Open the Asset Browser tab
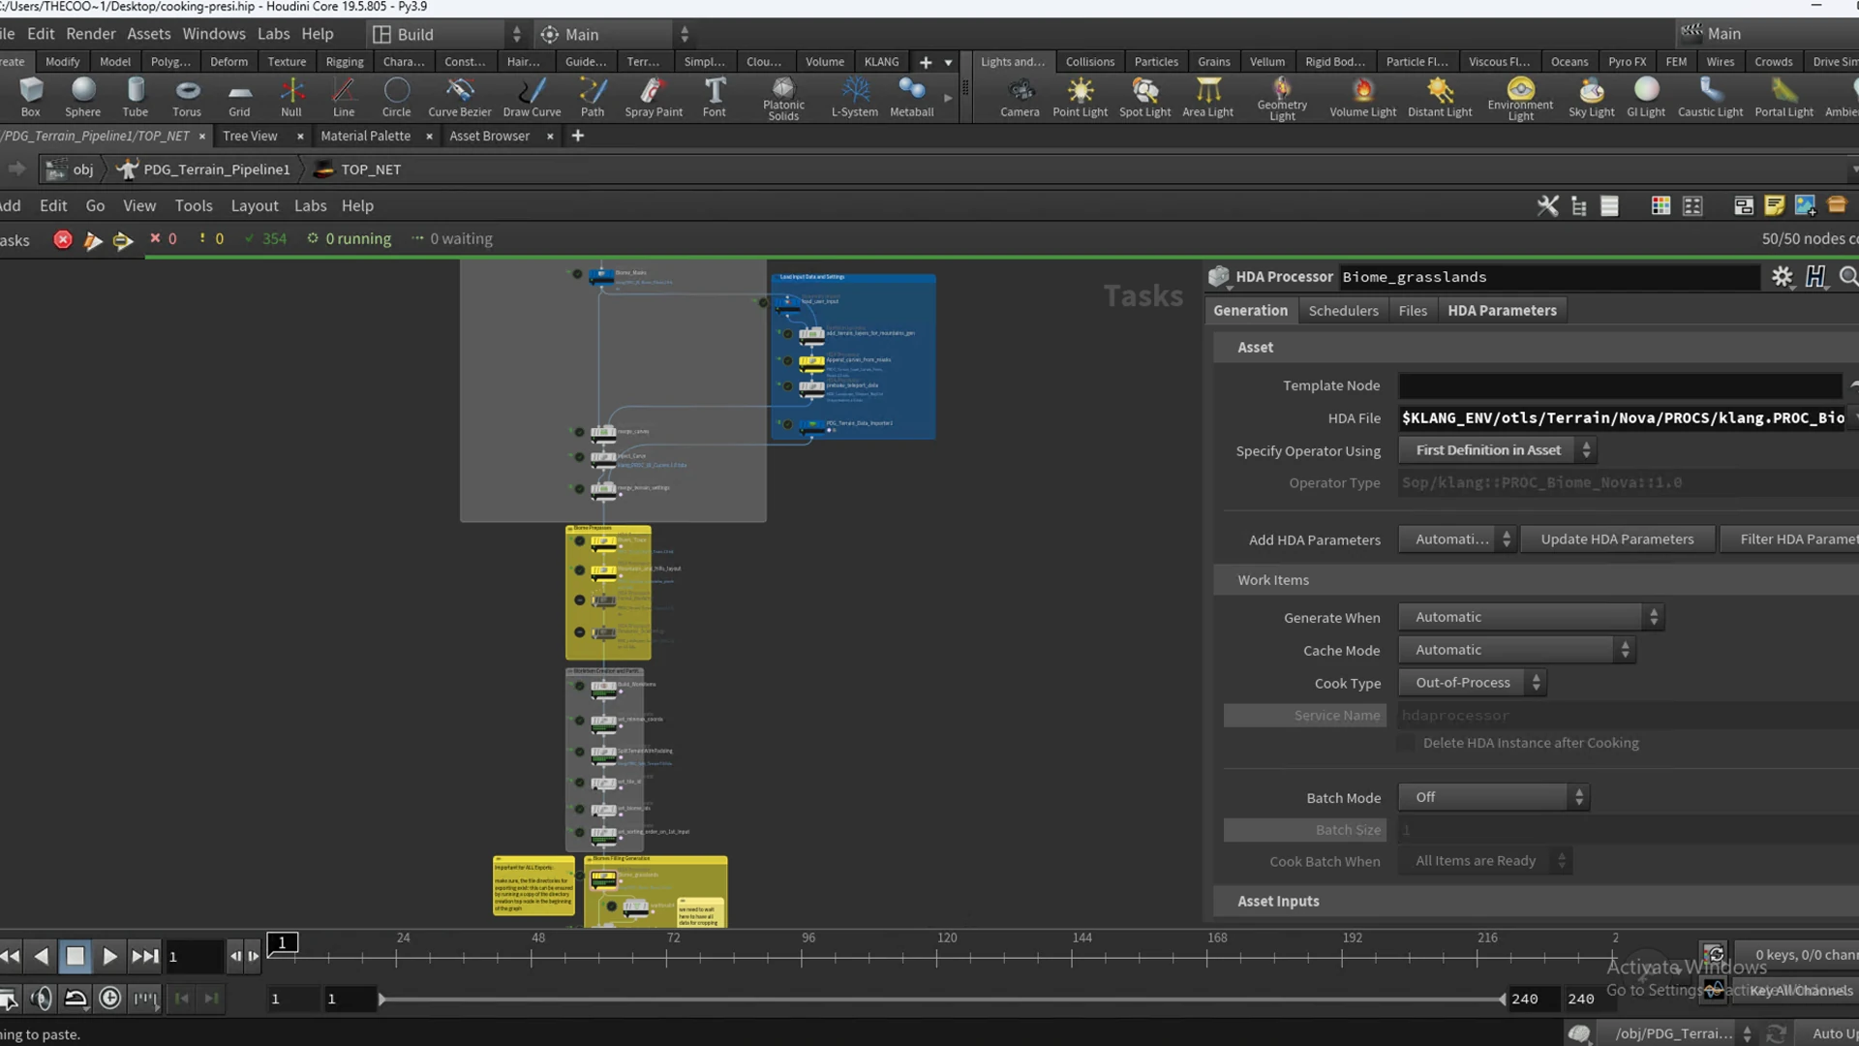1859x1046 pixels. coord(489,137)
